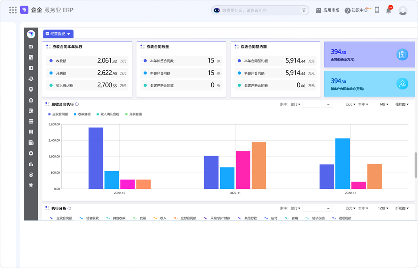This screenshot has height=268, width=418.
Task: Open the app launcher grid icon
Action: (13, 10)
